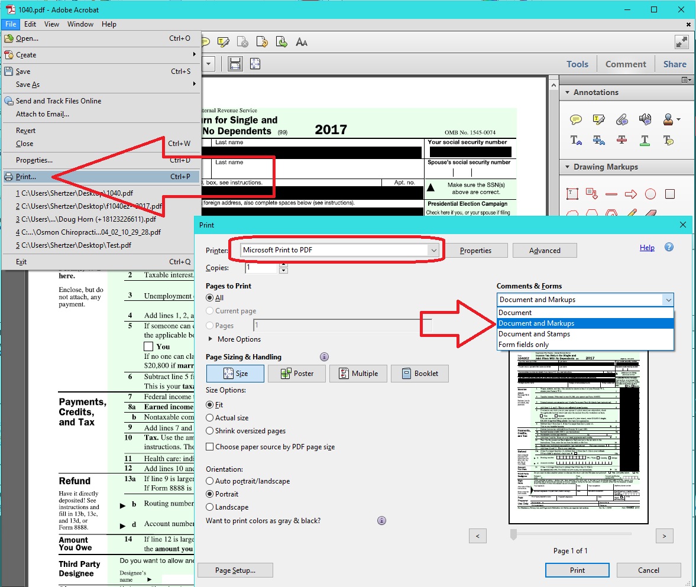Select the Line drawing tool

pos(611,194)
